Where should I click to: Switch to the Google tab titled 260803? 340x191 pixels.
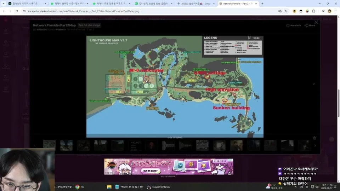click(x=195, y=4)
